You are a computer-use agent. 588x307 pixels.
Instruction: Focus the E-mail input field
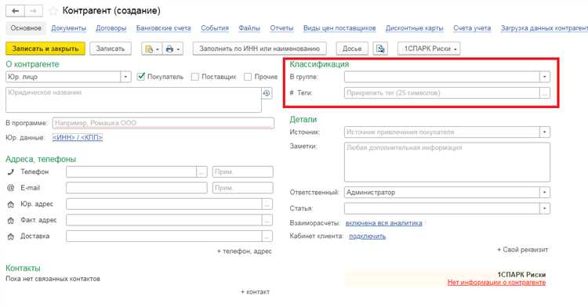(136, 188)
